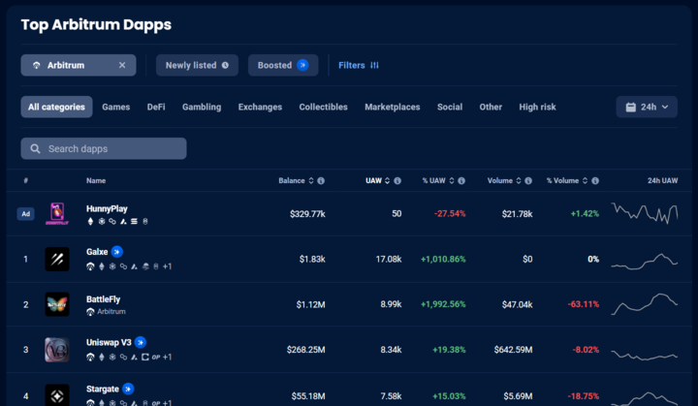
Task: Show % Volume column info icon
Action: point(594,181)
